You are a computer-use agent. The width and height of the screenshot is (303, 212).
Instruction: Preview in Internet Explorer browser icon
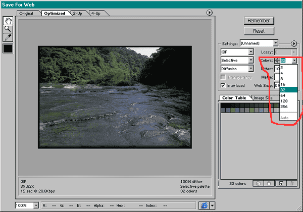[204, 205]
